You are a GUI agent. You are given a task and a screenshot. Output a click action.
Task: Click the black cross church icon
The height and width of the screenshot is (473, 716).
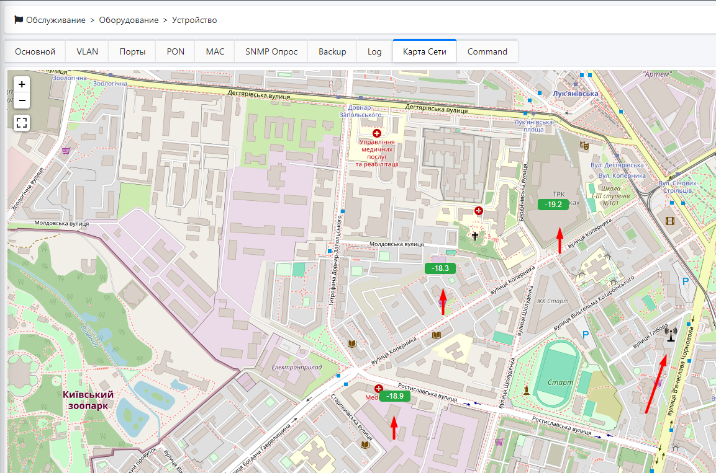click(476, 236)
